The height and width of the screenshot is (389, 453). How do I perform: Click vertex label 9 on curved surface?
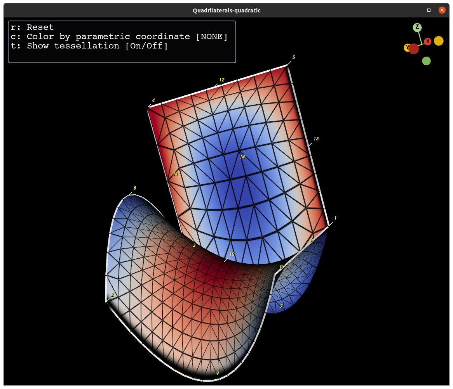[x=218, y=373]
